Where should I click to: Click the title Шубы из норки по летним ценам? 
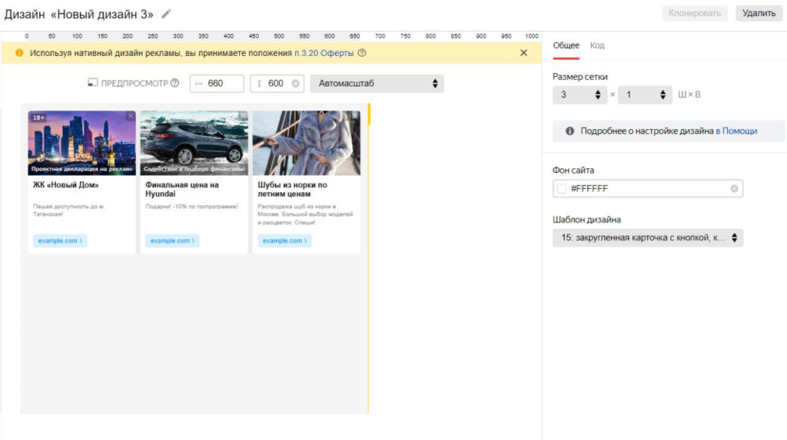click(x=293, y=189)
